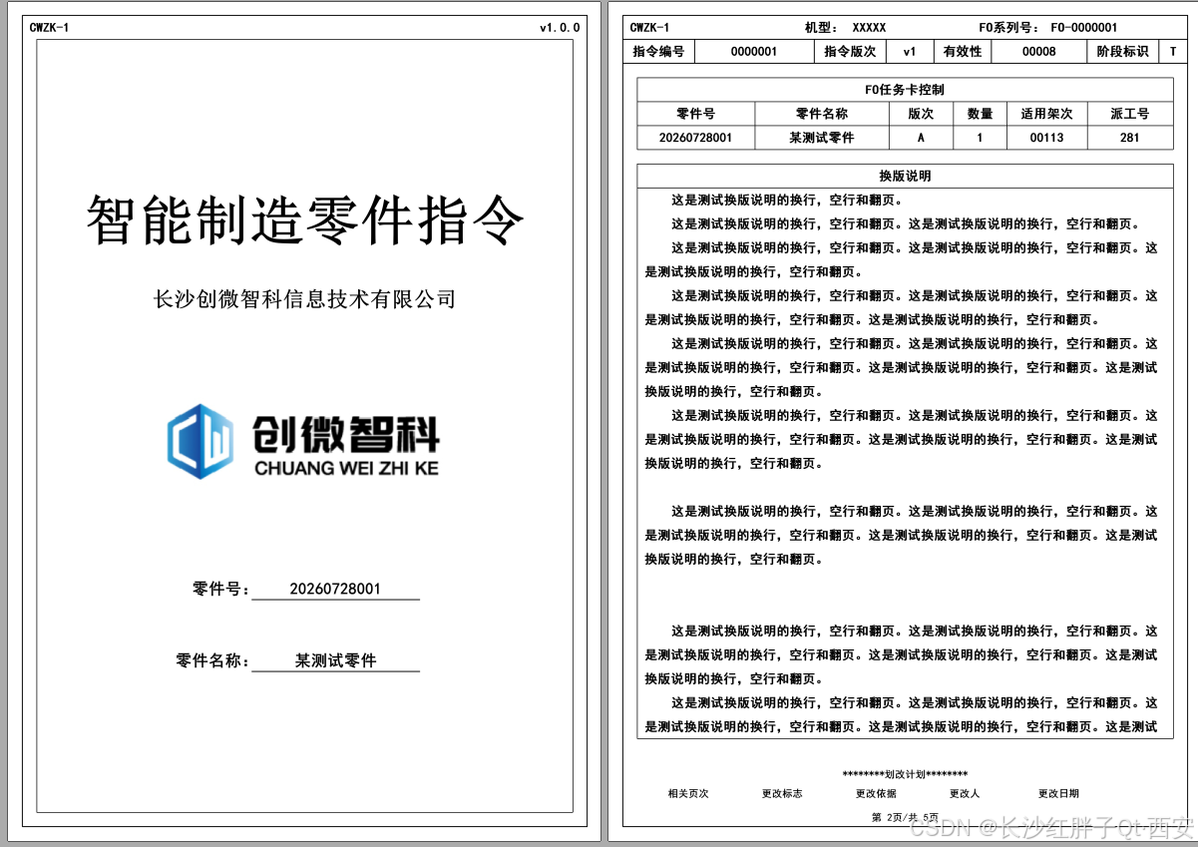Click the 更改标志 footer label
Screen dimensions: 1198x847
pyautogui.click(x=782, y=794)
